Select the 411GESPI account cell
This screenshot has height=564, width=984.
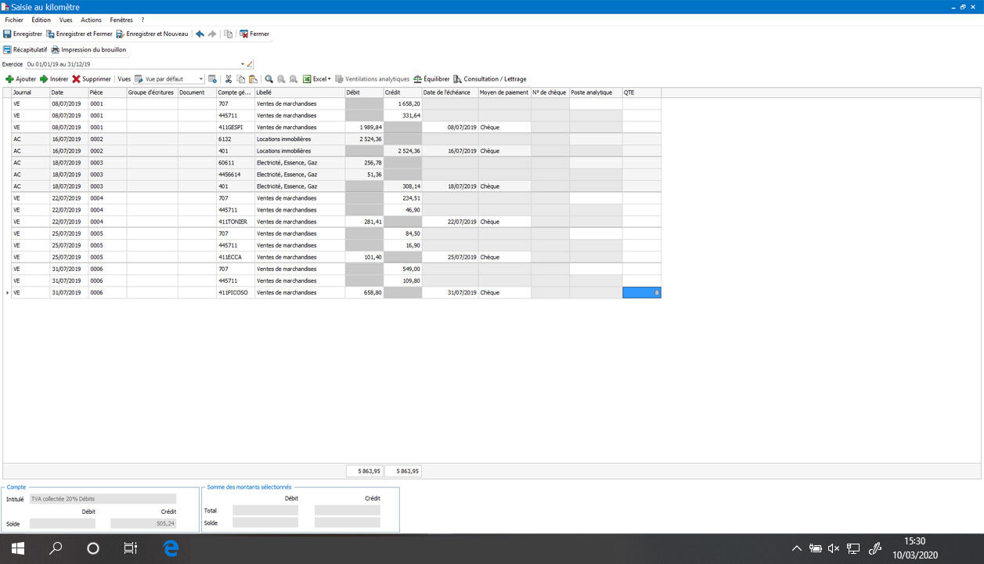pos(235,127)
